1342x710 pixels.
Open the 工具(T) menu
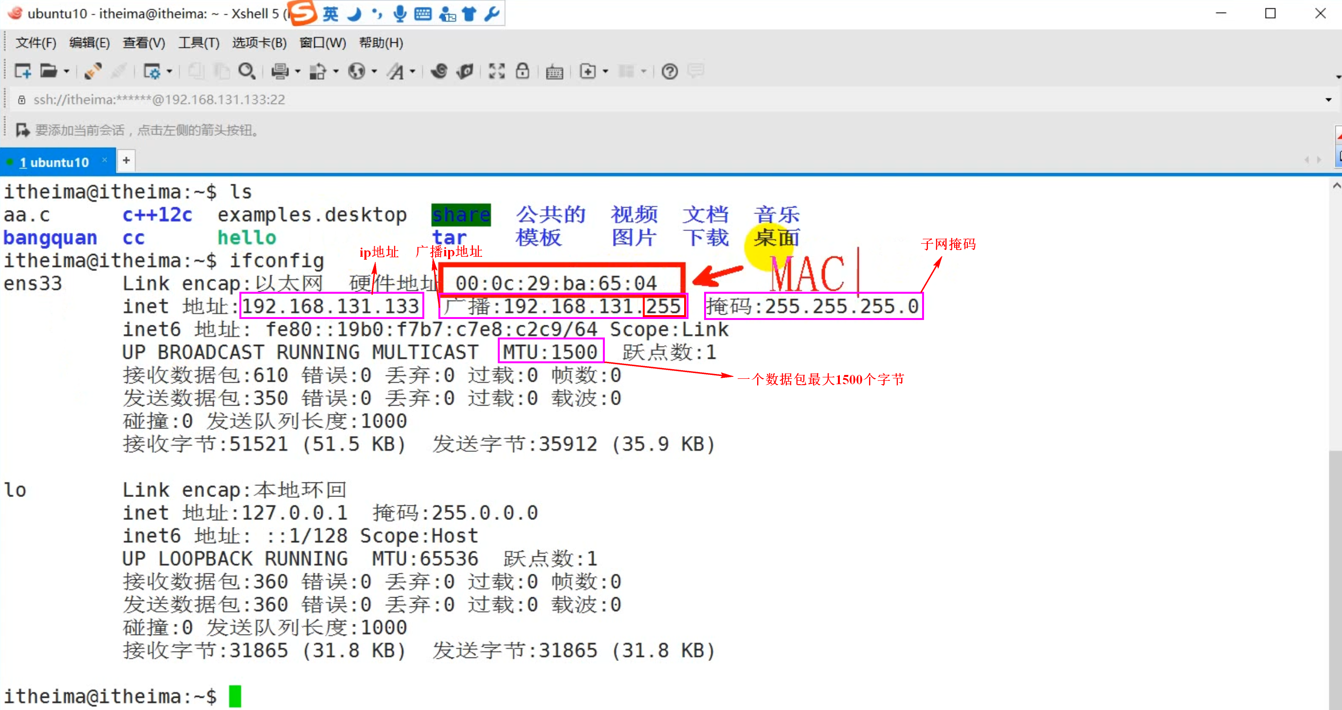[x=199, y=43]
